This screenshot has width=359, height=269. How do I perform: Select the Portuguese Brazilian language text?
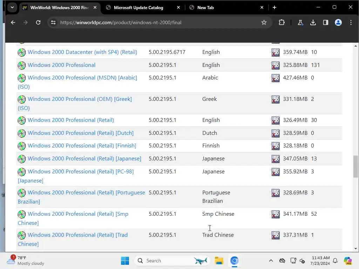coord(216,197)
